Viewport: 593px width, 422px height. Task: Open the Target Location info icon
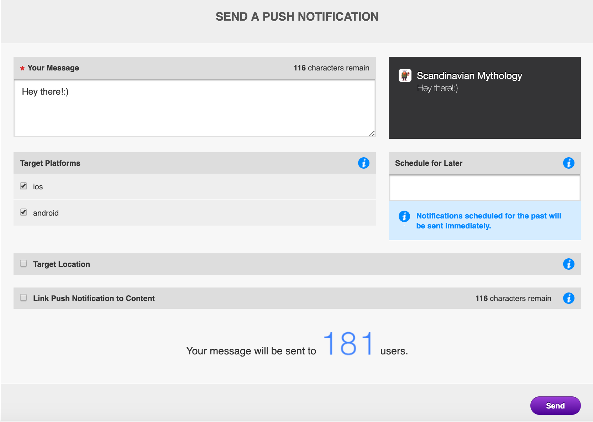click(568, 264)
